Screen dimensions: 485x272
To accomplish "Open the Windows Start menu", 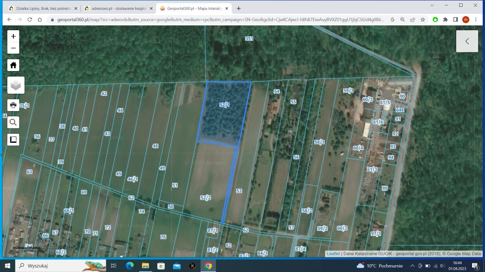I will [8, 266].
